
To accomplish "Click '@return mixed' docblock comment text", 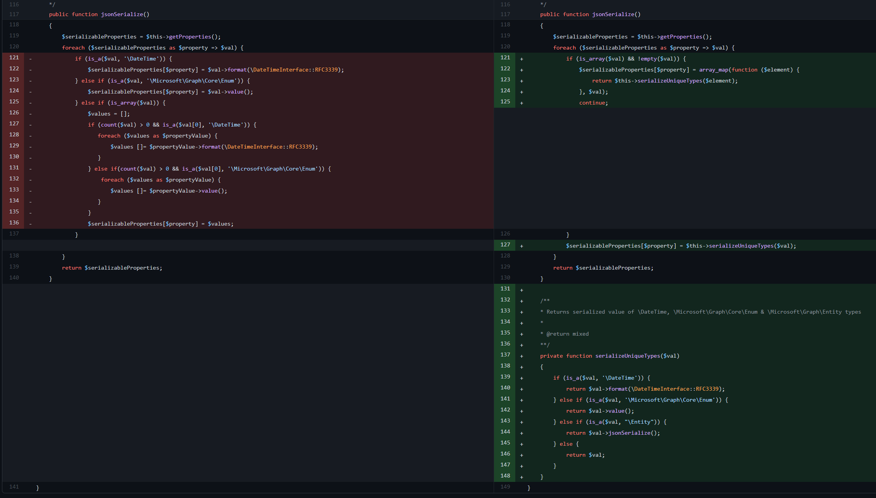I will tap(567, 334).
